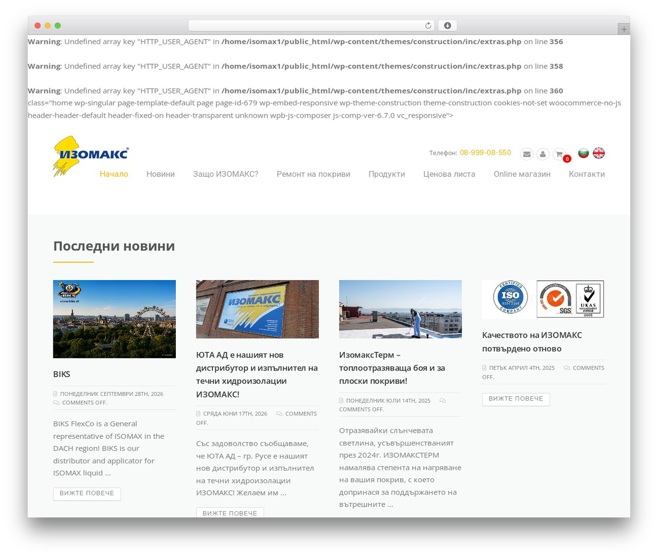This screenshot has height=557, width=658.
Task: Click the Последни новини heading
Action: click(114, 246)
